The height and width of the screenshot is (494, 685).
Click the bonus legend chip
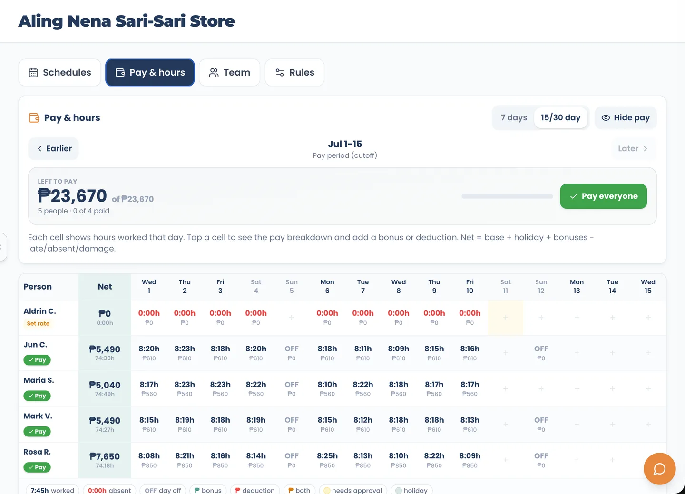tap(208, 490)
